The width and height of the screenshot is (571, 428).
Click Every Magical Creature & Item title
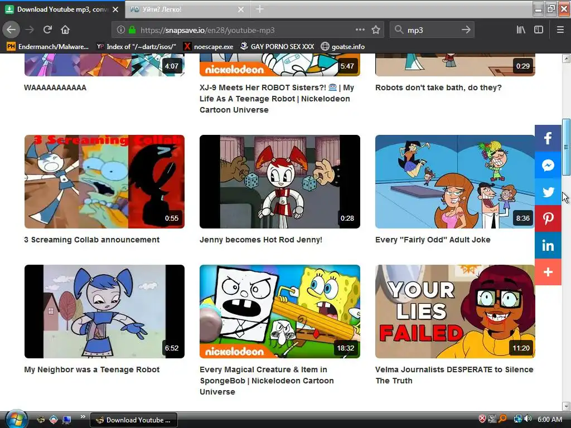tap(267, 381)
